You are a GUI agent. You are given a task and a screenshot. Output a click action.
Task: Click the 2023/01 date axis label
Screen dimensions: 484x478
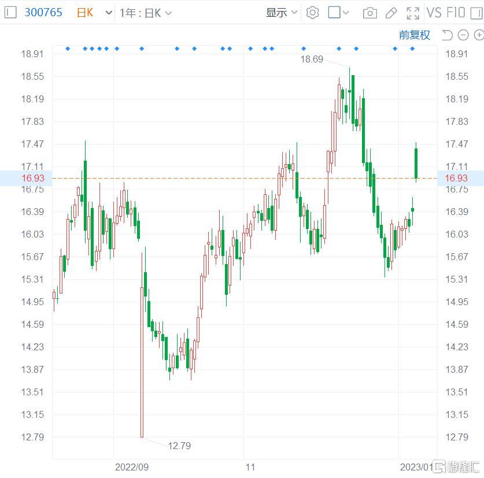(x=417, y=467)
